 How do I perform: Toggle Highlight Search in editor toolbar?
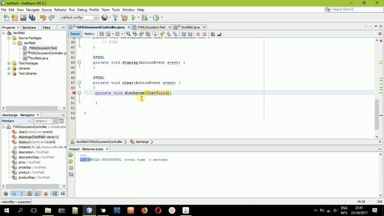[x=148, y=34]
